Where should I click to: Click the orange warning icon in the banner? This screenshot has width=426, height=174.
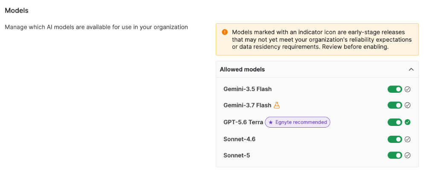[x=225, y=32]
